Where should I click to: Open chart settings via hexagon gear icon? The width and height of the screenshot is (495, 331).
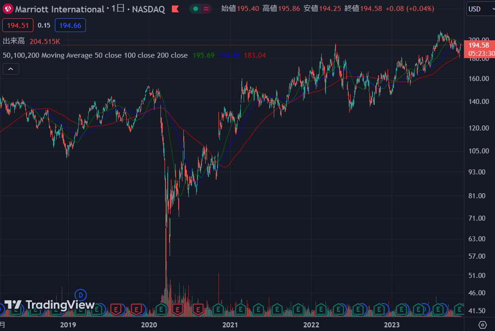point(482,325)
